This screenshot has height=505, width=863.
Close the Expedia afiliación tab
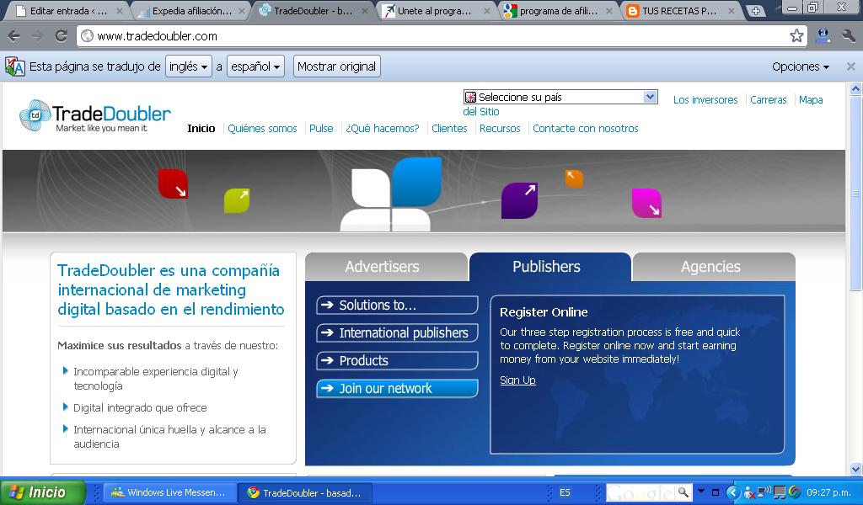[x=242, y=10]
